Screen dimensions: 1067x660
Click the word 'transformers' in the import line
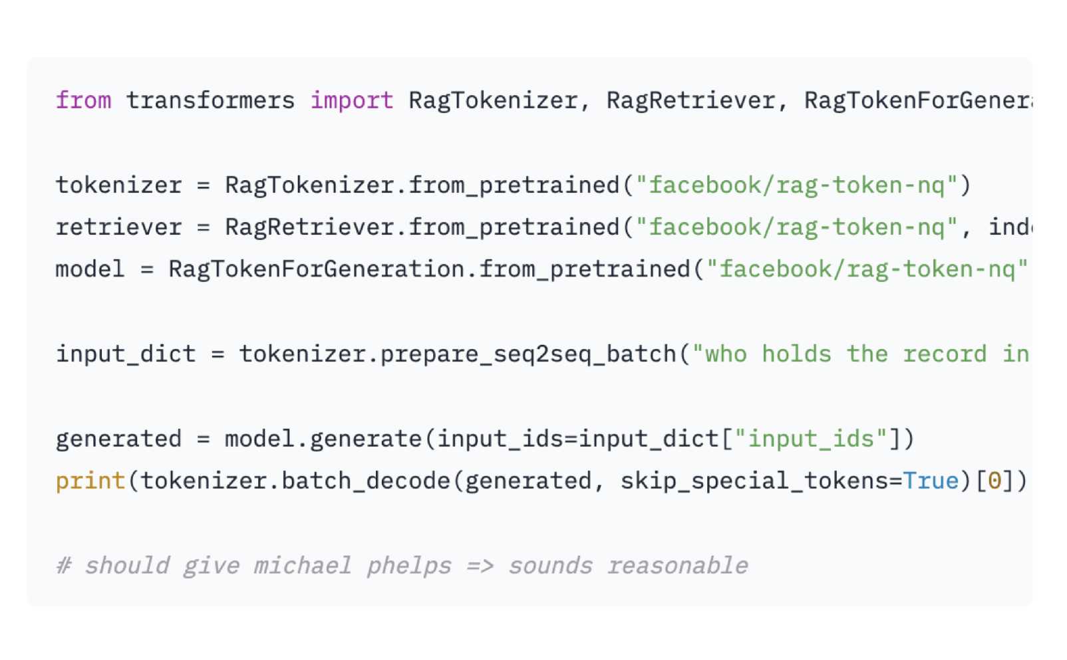[x=210, y=100]
